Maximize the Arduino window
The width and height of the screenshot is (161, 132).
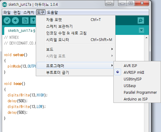click(131, 3)
